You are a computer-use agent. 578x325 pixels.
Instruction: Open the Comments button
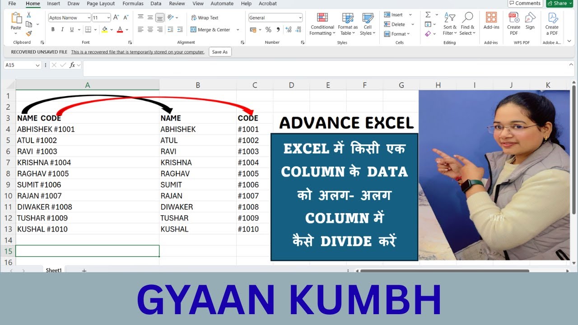tap(525, 3)
